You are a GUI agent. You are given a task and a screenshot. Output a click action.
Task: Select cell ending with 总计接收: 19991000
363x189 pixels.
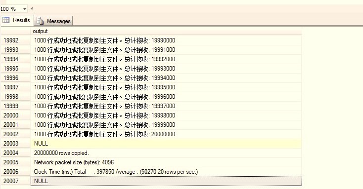(166, 50)
